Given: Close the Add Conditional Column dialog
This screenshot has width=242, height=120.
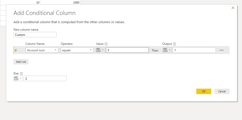Looking at the screenshot, I should pos(233,8).
